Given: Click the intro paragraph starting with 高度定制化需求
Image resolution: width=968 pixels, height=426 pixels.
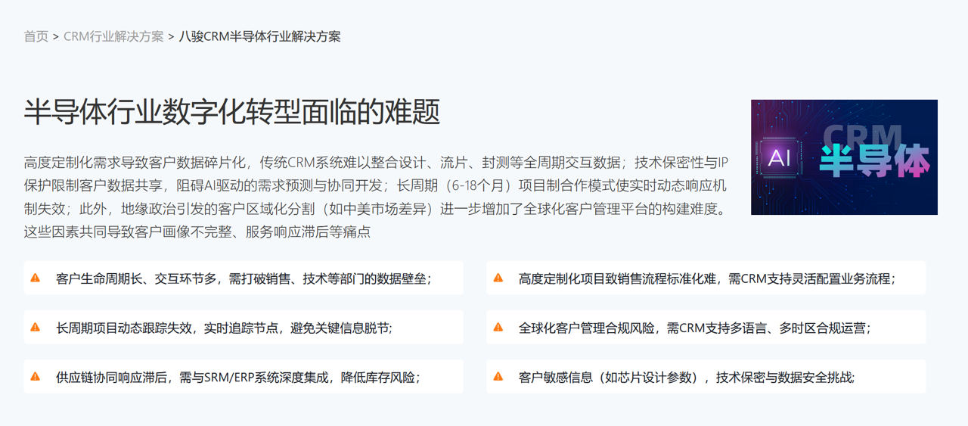Looking at the screenshot, I should coord(375,197).
